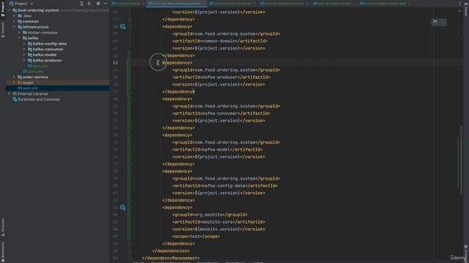Open the Maven side tool tab
469x263 pixels.
(466, 10)
